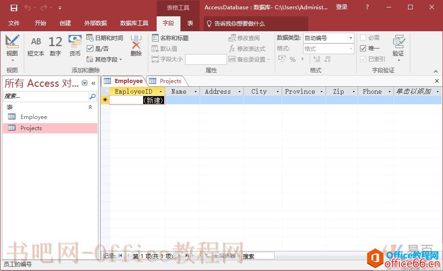Switch to the 开始 Home tab

(41, 23)
